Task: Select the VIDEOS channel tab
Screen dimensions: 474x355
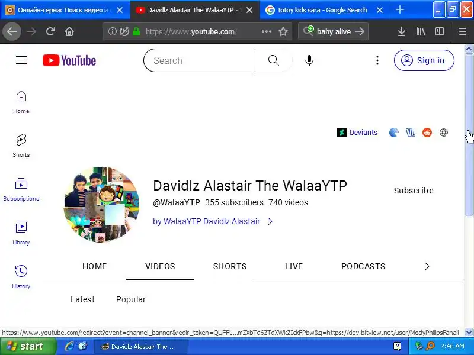Action: tap(160, 266)
